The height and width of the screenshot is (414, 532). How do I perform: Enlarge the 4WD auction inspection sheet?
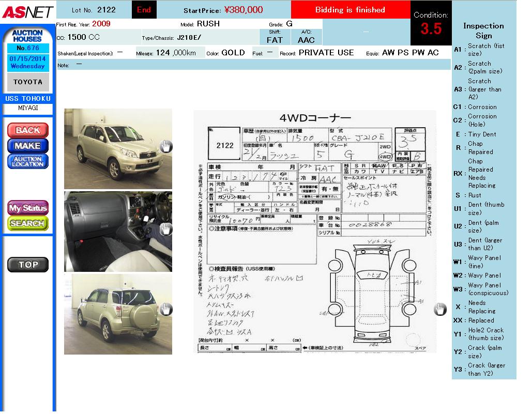pyautogui.click(x=314, y=232)
